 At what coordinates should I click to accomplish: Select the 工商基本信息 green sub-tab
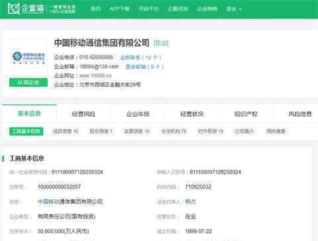coord(26,131)
